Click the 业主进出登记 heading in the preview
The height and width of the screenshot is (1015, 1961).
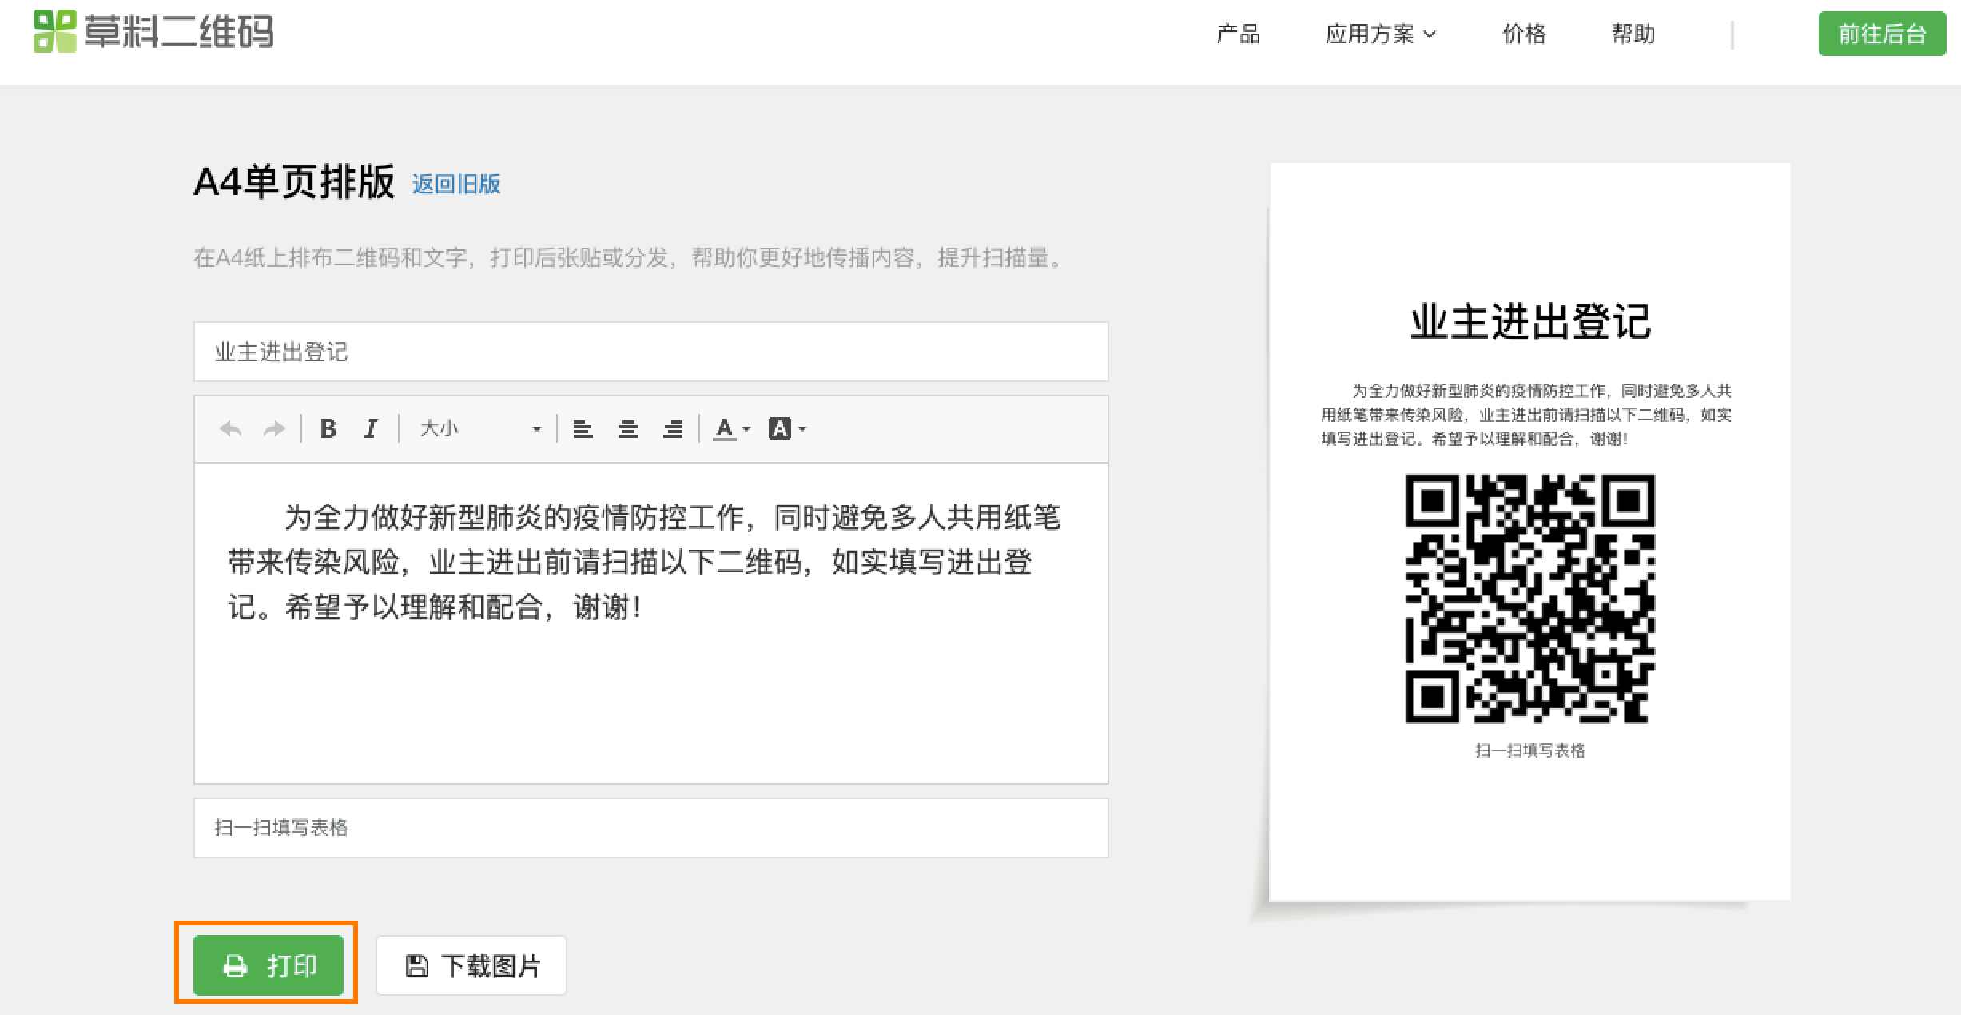click(1530, 321)
